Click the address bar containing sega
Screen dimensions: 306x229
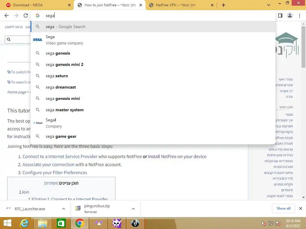[x=153, y=16]
